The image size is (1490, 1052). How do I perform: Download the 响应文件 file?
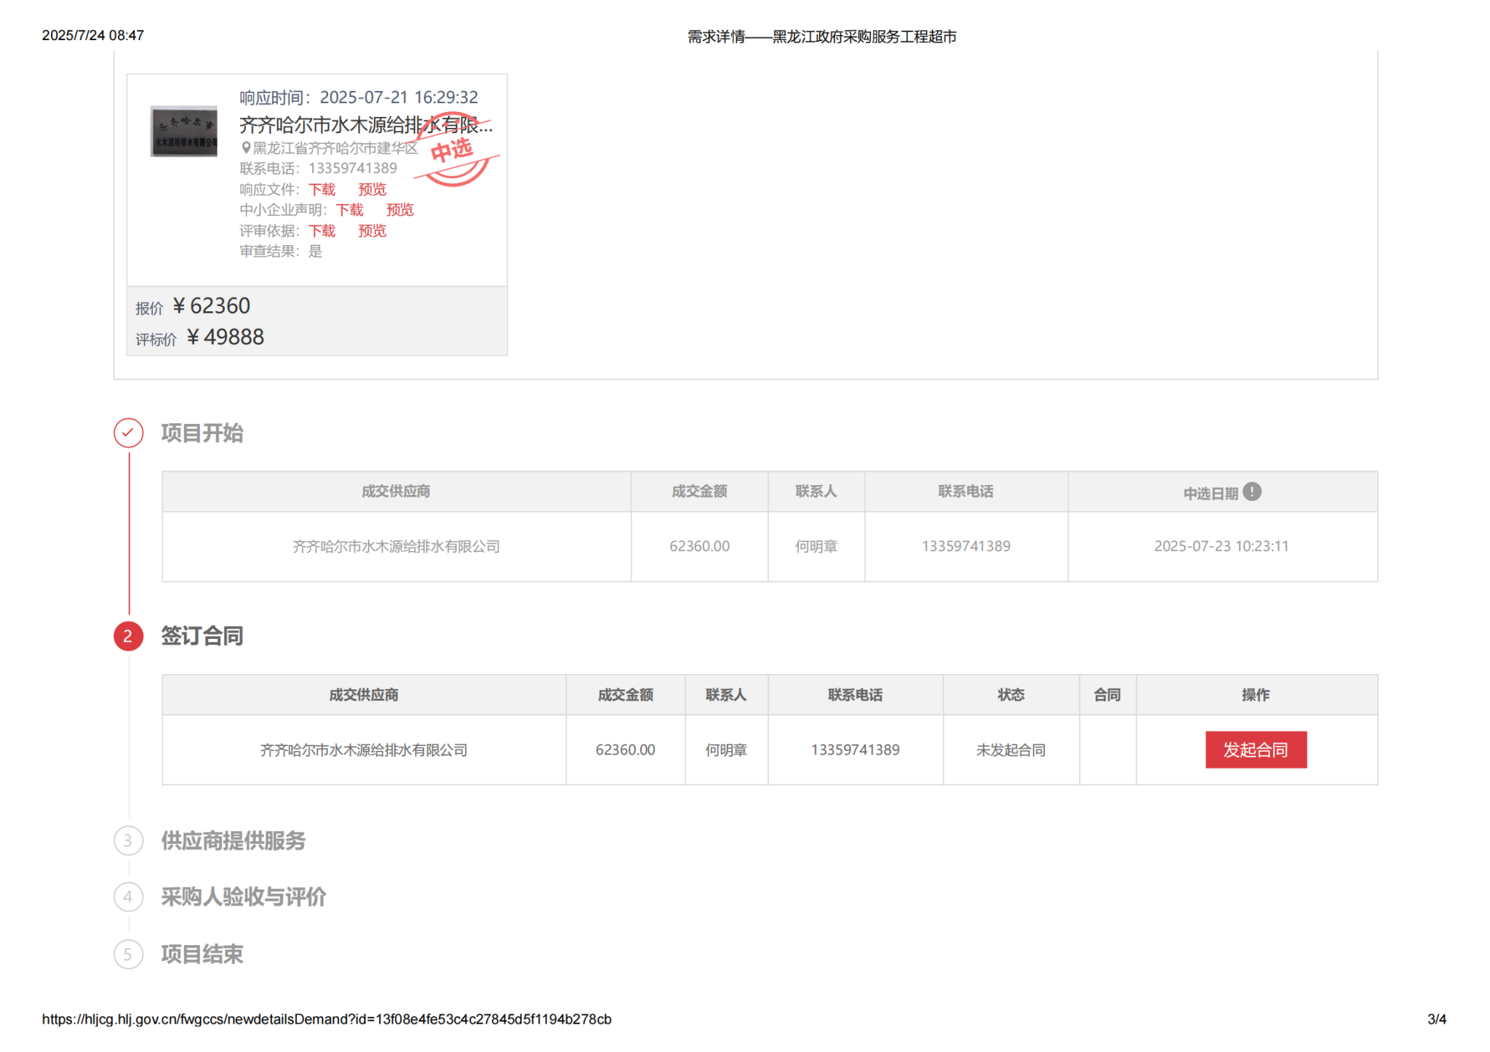click(x=322, y=190)
